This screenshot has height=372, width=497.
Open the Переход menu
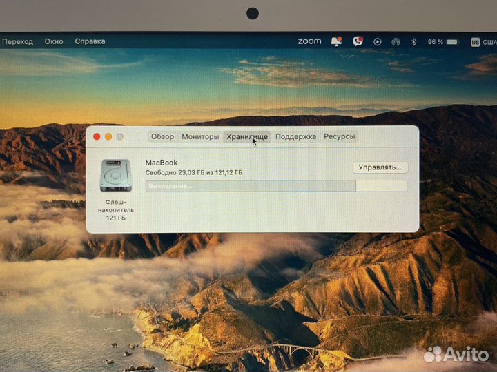(17, 41)
